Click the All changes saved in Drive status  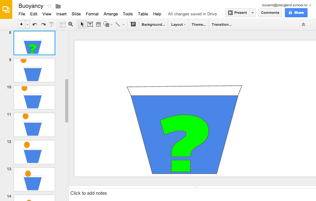click(x=192, y=14)
